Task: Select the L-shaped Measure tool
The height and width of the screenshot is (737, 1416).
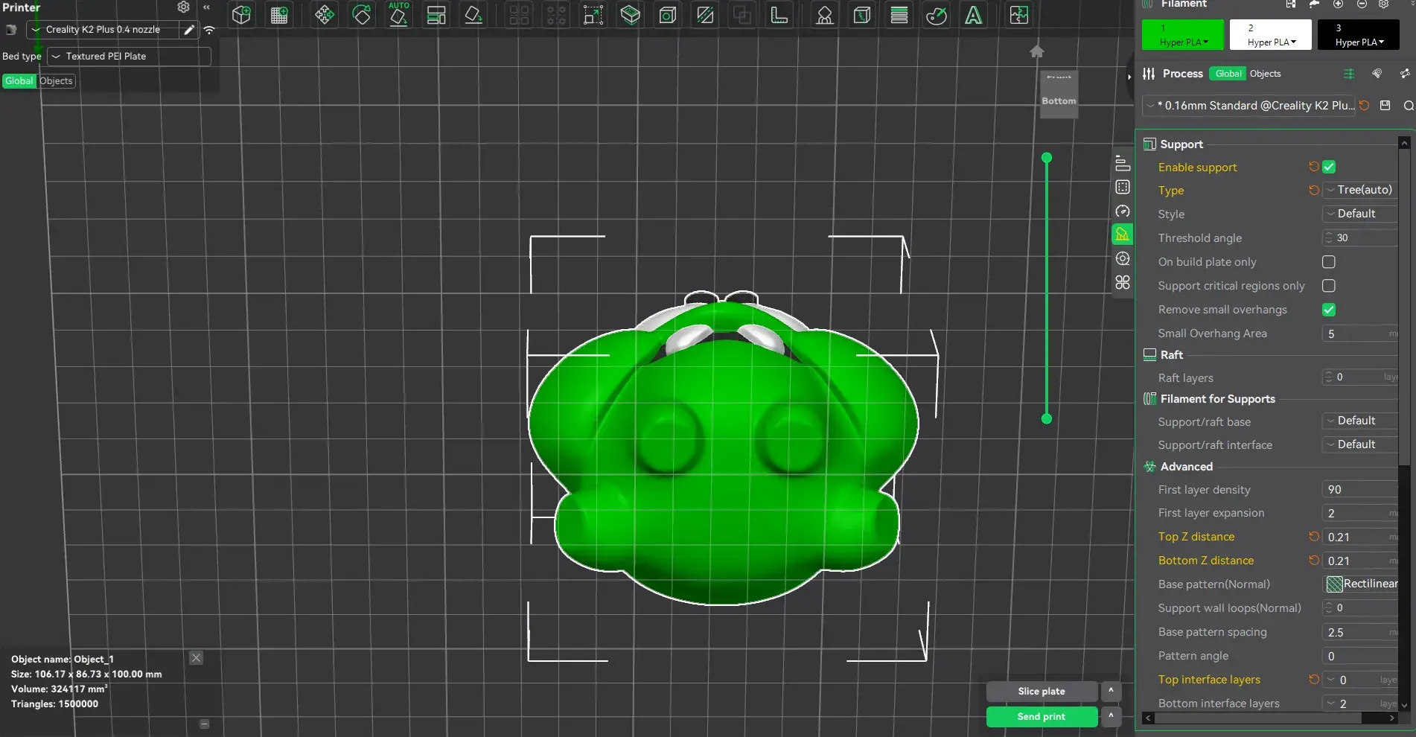Action: click(x=779, y=15)
